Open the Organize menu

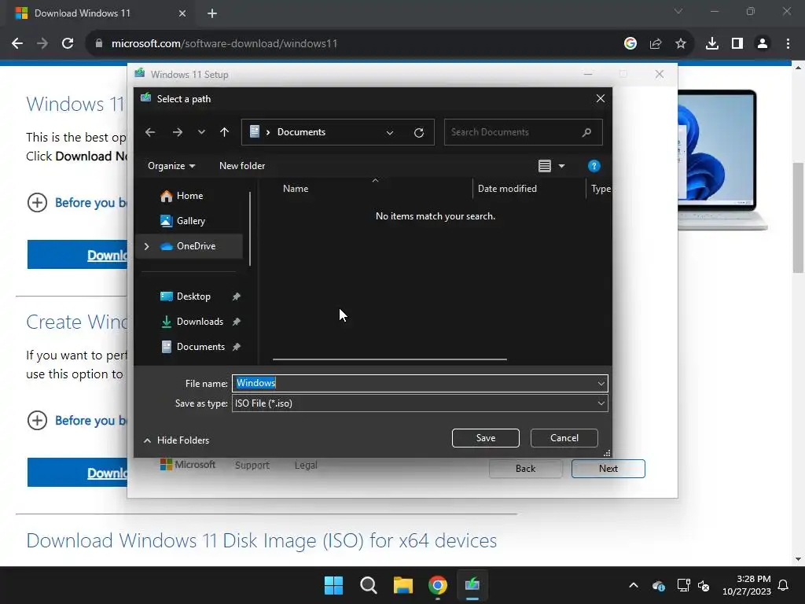tap(171, 166)
